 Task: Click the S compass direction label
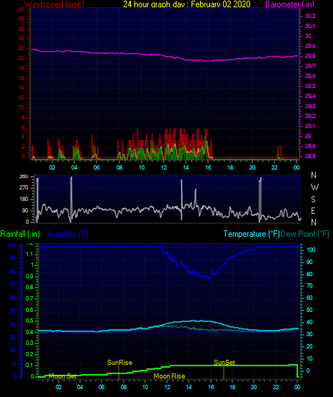(x=313, y=200)
